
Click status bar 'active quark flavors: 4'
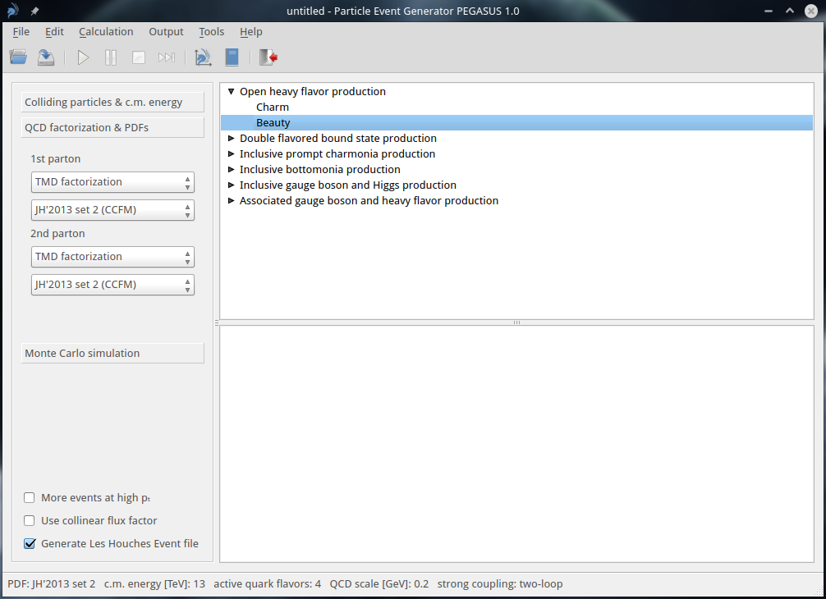coord(267,583)
